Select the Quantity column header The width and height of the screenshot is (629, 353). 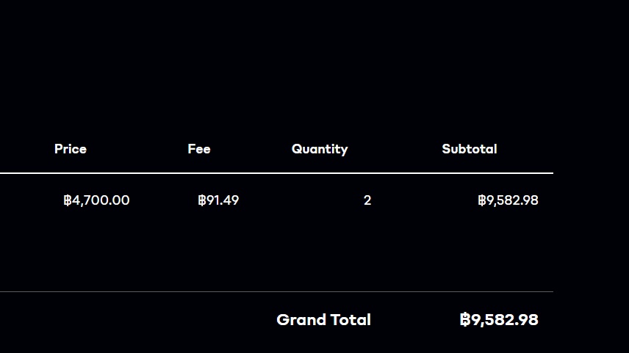320,149
